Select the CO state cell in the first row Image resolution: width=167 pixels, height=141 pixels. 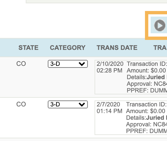(21, 64)
